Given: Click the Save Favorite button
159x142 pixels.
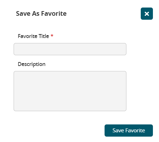Looking at the screenshot, I should pyautogui.click(x=129, y=131).
